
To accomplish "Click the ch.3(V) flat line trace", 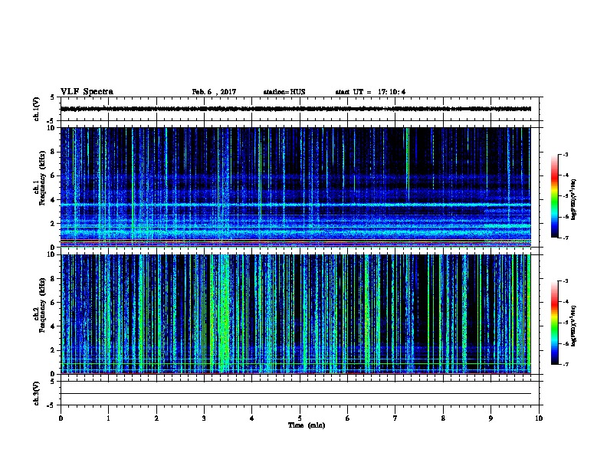I will point(296,394).
